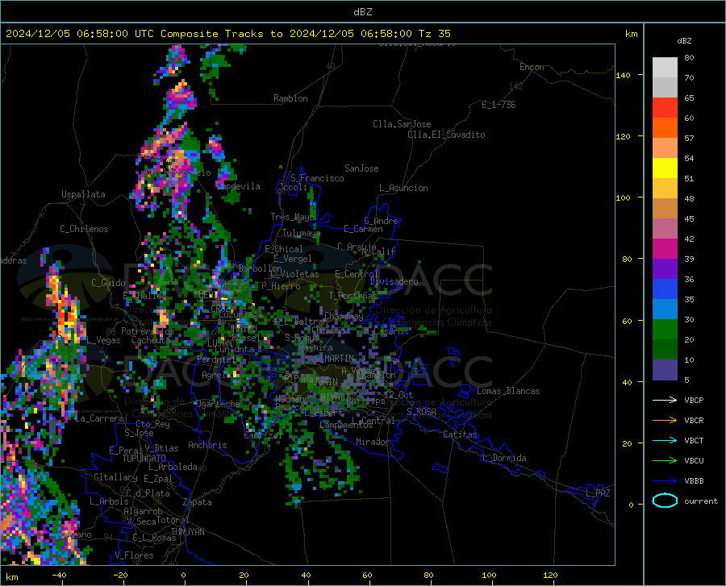Click the 'dBZ' legend title in sidebar
The width and height of the screenshot is (726, 586).
(x=684, y=40)
